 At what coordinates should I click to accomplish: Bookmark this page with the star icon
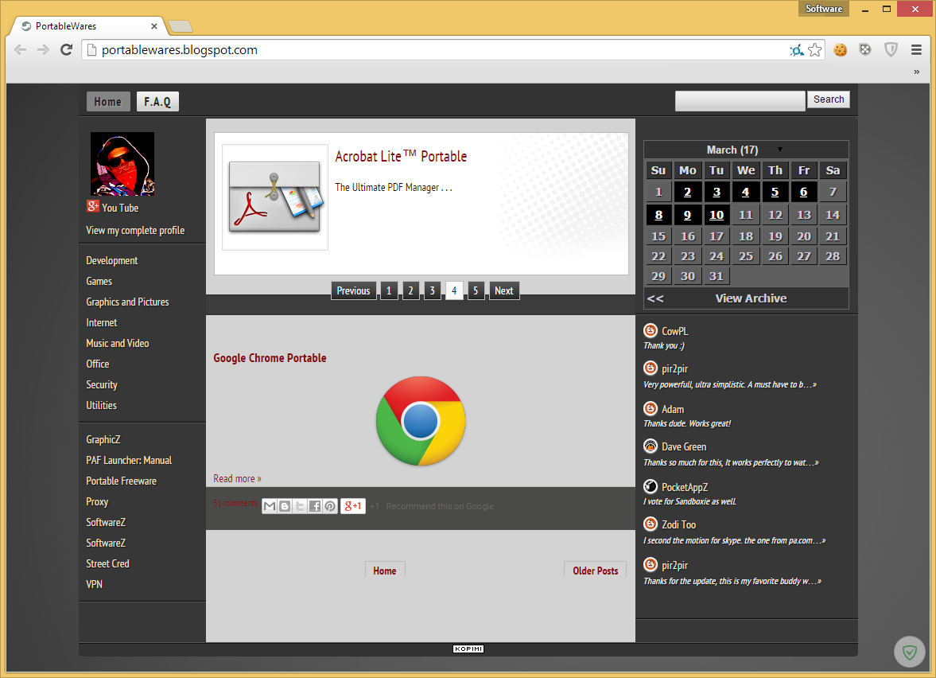[815, 50]
